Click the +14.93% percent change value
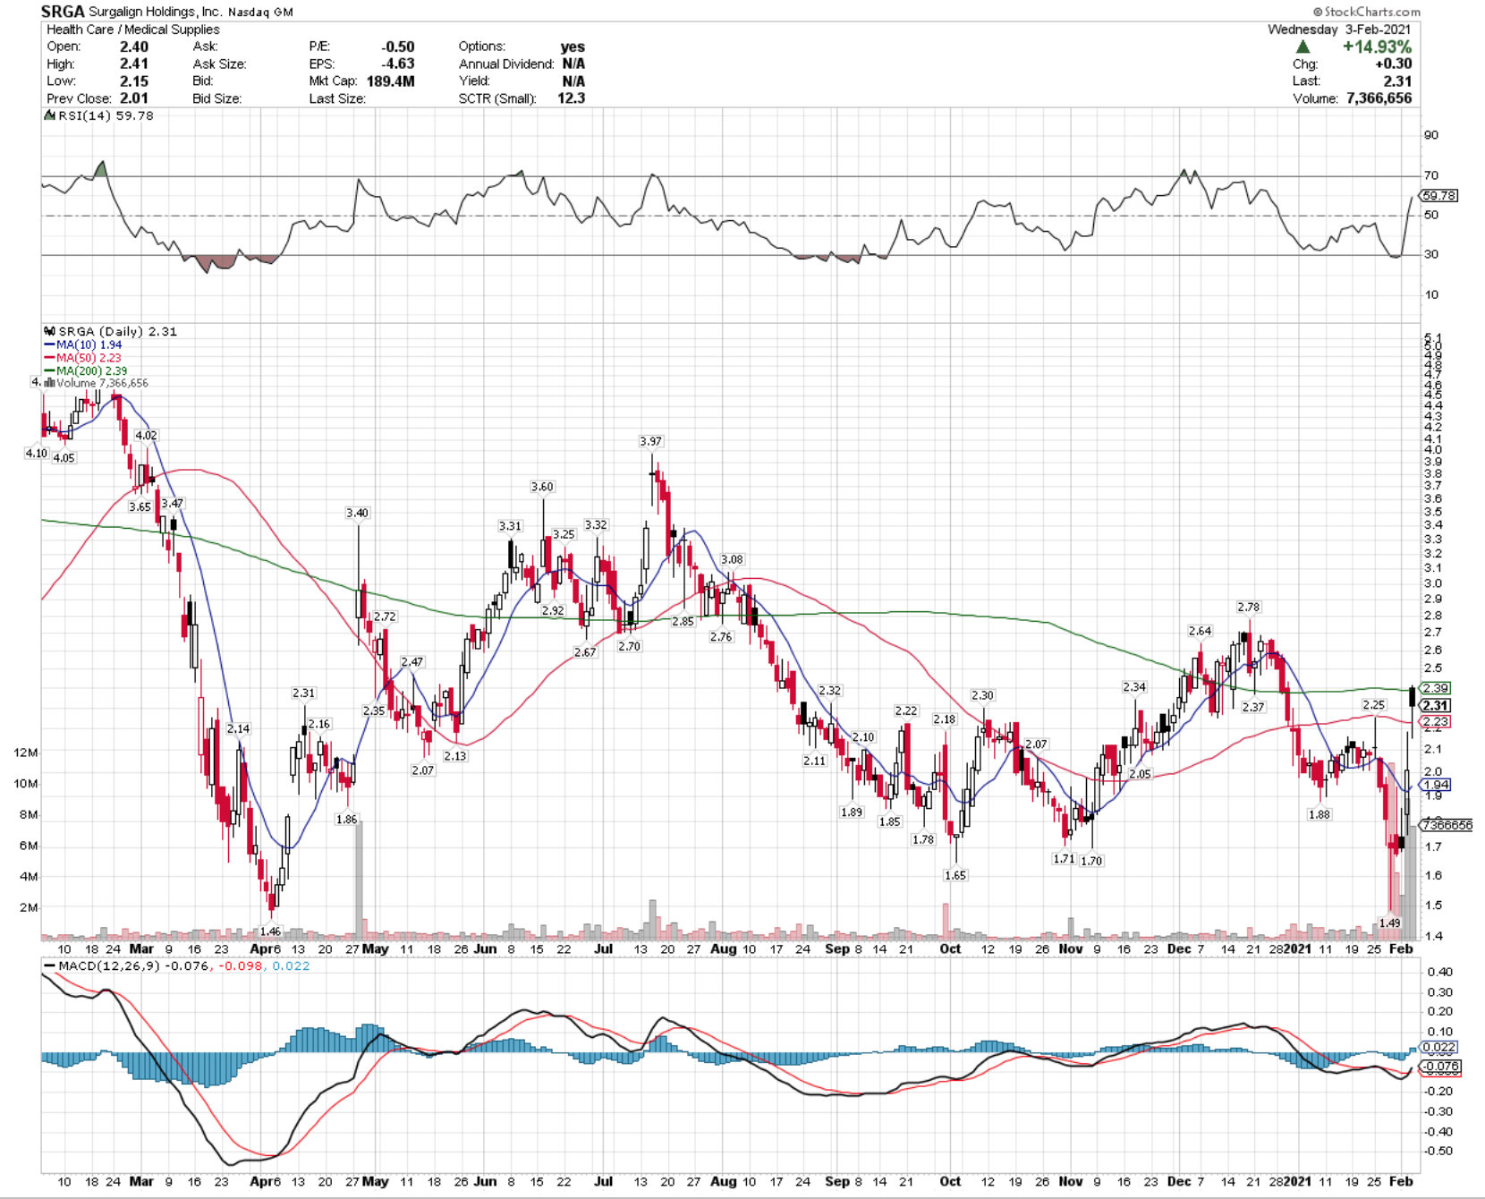 pyautogui.click(x=1377, y=47)
